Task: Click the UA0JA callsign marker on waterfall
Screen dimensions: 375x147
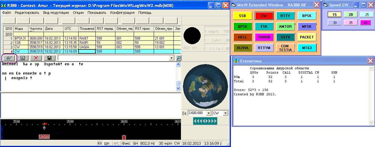Action: [x=44, y=137]
